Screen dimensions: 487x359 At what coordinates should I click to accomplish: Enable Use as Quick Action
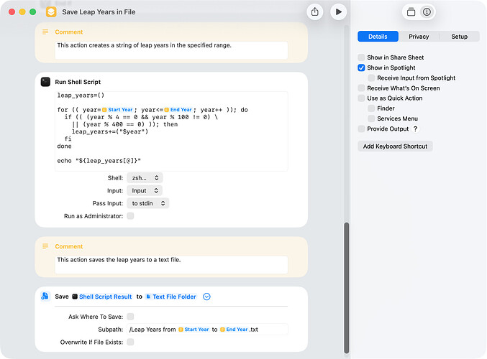tap(361, 98)
